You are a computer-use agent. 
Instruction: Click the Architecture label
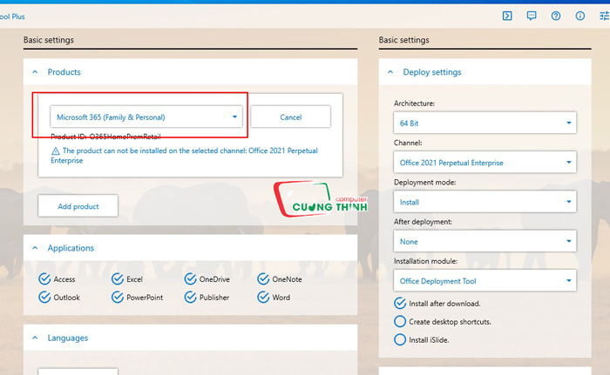click(414, 104)
